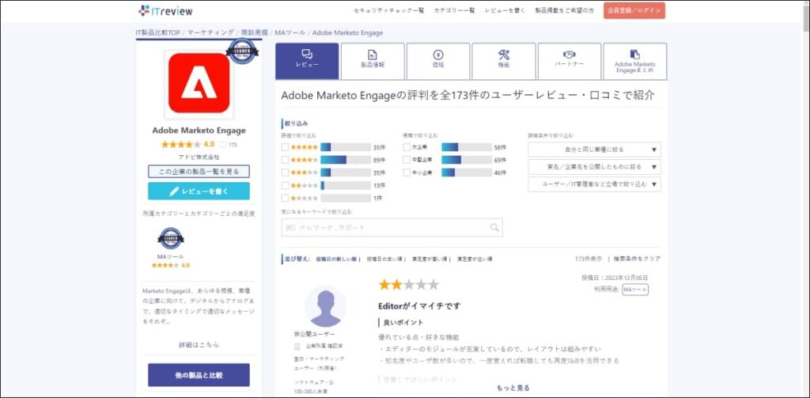Click IT製品比較TOP breadcrumb
810x398 pixels.
coord(158,32)
